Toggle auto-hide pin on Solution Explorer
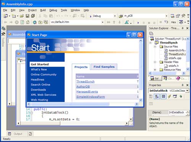The height and width of the screenshot is (142, 191). [x=183, y=28]
